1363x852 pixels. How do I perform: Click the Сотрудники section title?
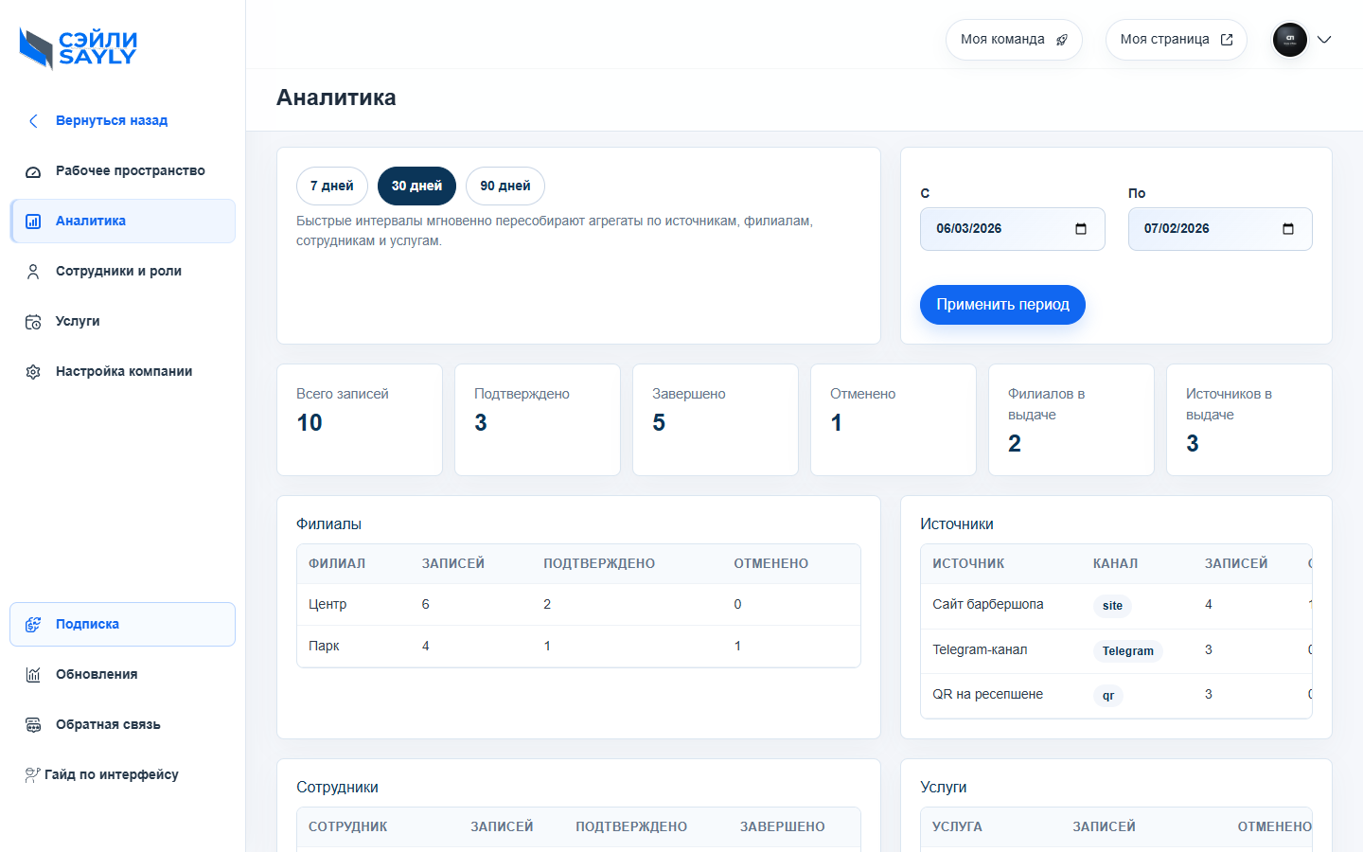(x=337, y=788)
